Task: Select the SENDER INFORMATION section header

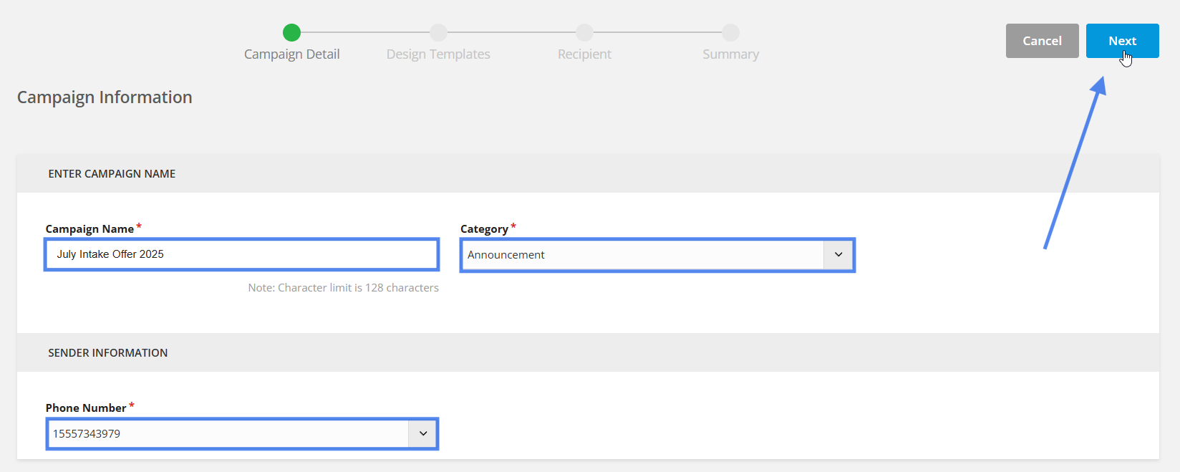Action: click(x=108, y=353)
